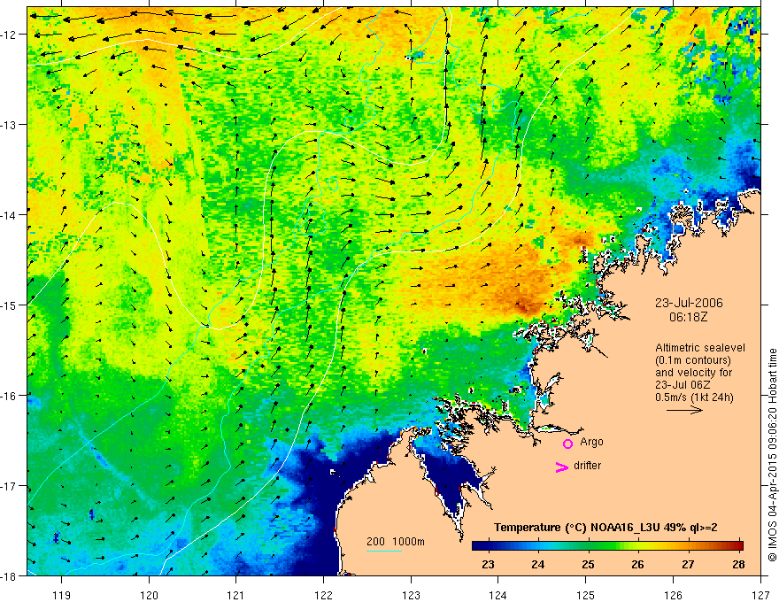Click the velocity scale arrow in legend
This screenshot has width=779, height=602.
tap(684, 410)
